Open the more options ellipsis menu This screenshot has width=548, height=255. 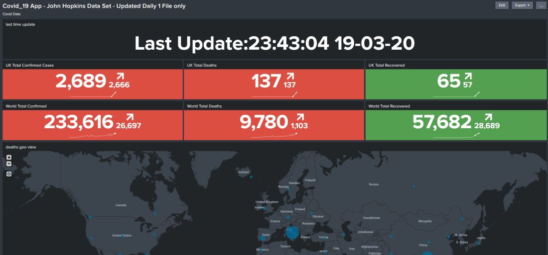540,5
